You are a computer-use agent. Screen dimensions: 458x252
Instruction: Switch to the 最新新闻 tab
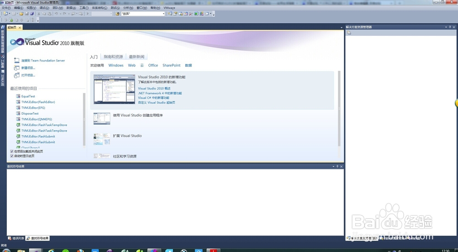point(136,57)
